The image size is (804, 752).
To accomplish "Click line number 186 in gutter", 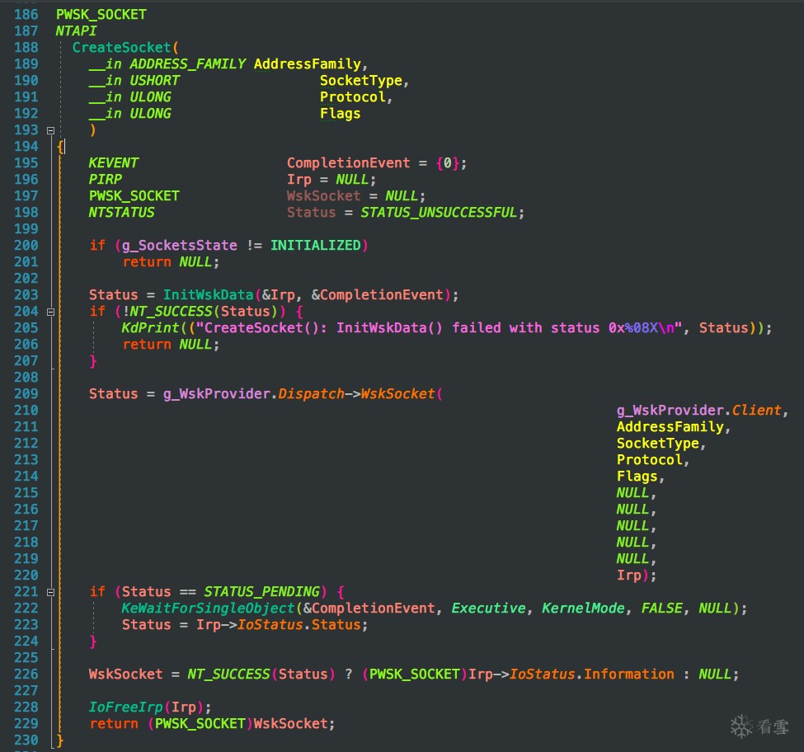I will 26,14.
